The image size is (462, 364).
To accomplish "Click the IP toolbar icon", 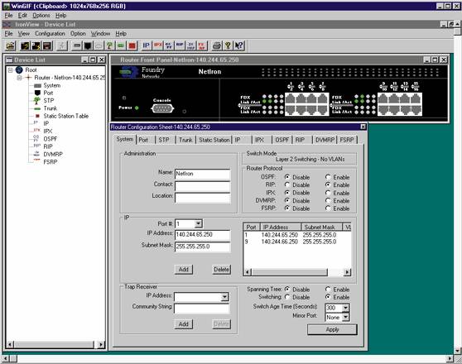I will click(x=147, y=45).
